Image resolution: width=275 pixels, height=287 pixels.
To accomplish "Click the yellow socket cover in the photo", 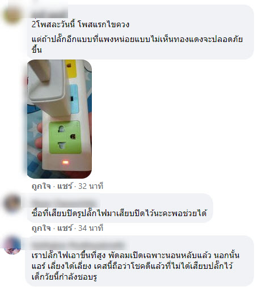I will (71, 69).
